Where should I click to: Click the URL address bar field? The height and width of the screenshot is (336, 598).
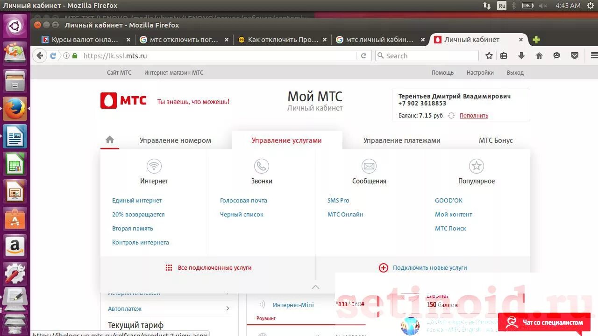point(219,56)
